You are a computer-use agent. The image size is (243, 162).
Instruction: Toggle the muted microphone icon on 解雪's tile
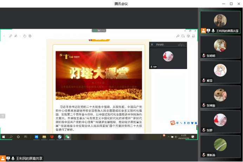[204, 80]
